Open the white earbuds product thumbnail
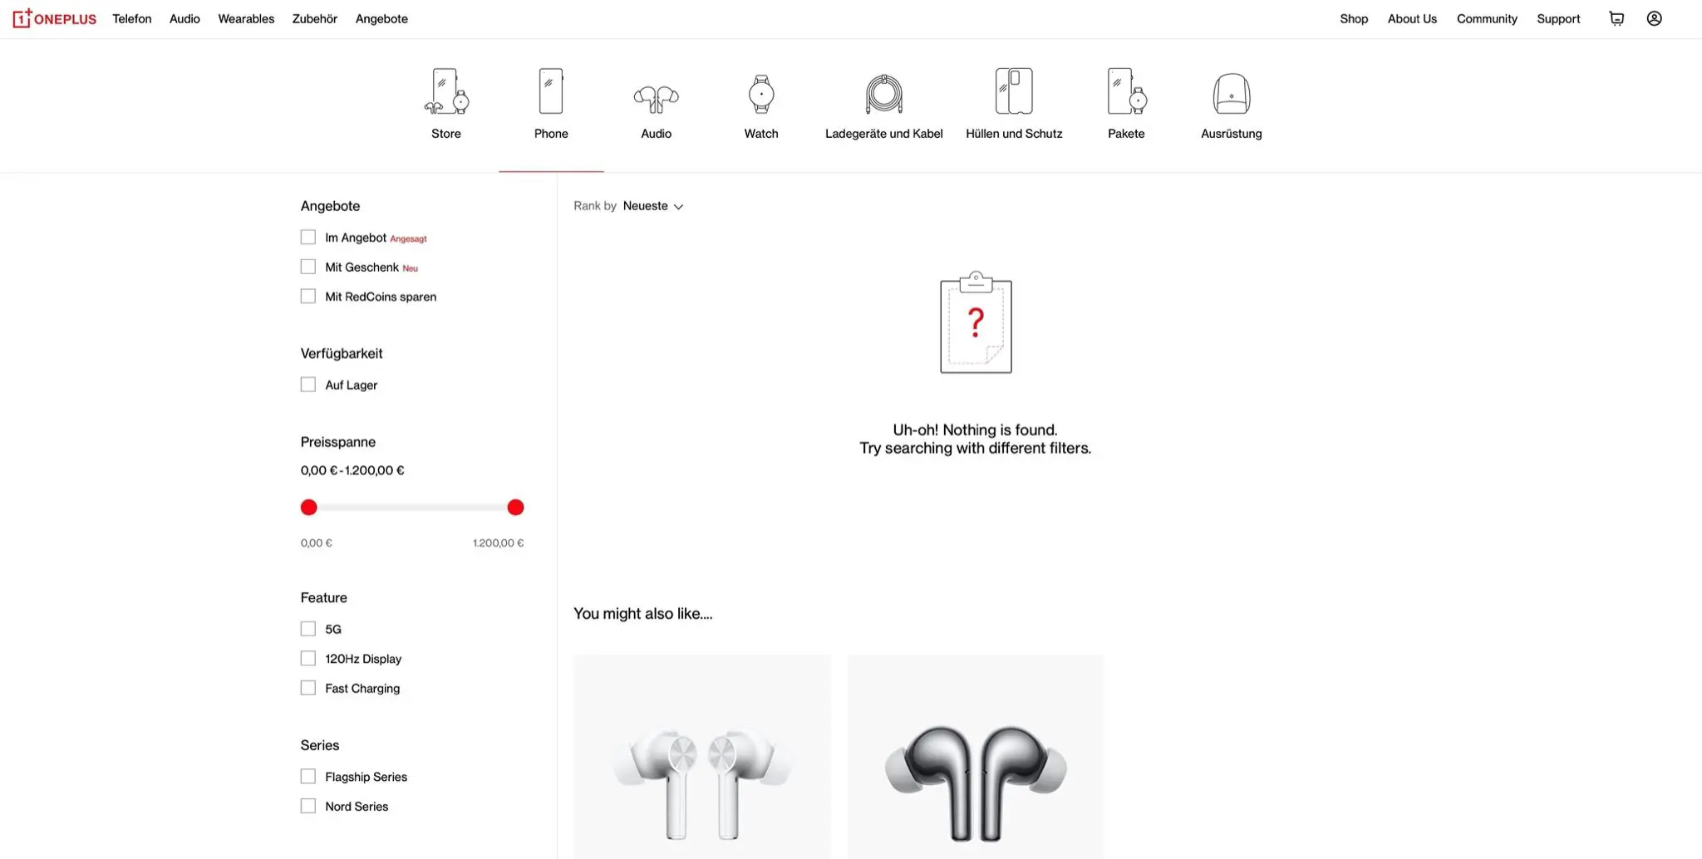This screenshot has width=1702, height=859. coord(702,756)
